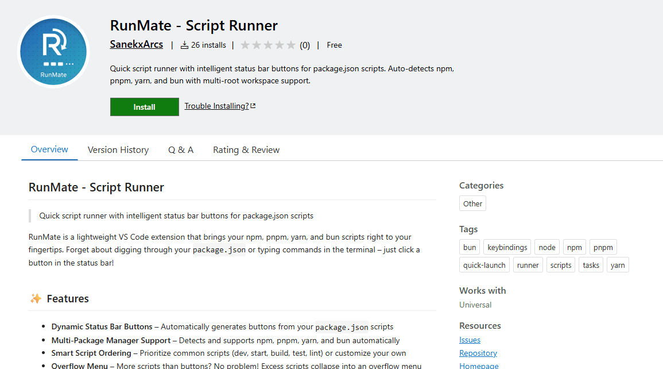663x369 pixels.
Task: Click the package.json code in the intro paragraph
Action: 219,249
